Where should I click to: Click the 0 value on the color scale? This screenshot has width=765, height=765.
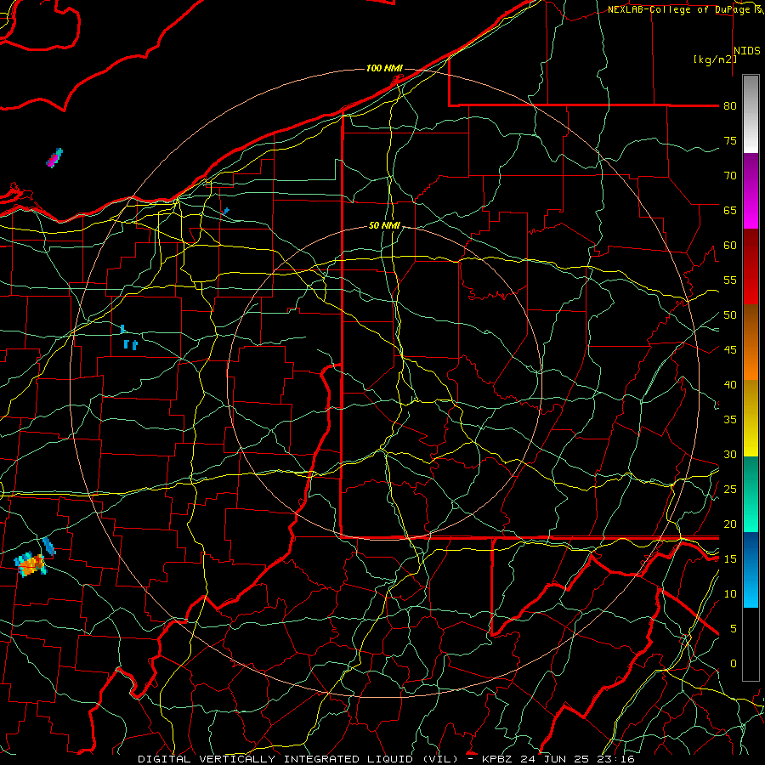pyautogui.click(x=733, y=664)
